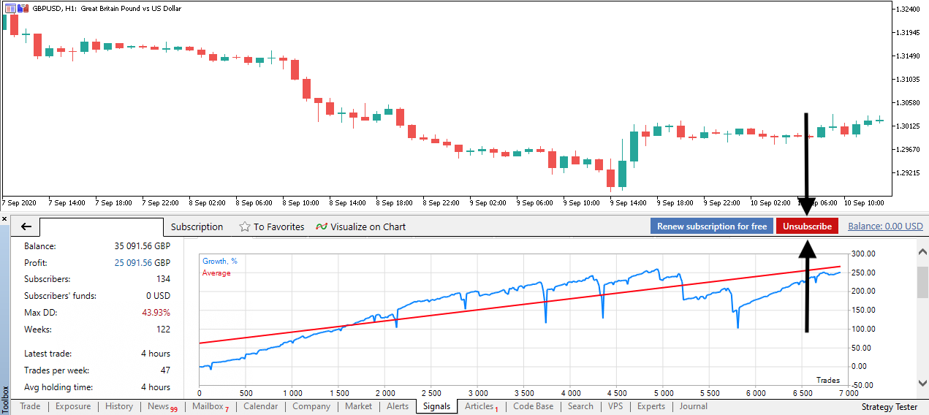Click the Trades per week value 47
This screenshot has height=415, width=929.
[164, 370]
